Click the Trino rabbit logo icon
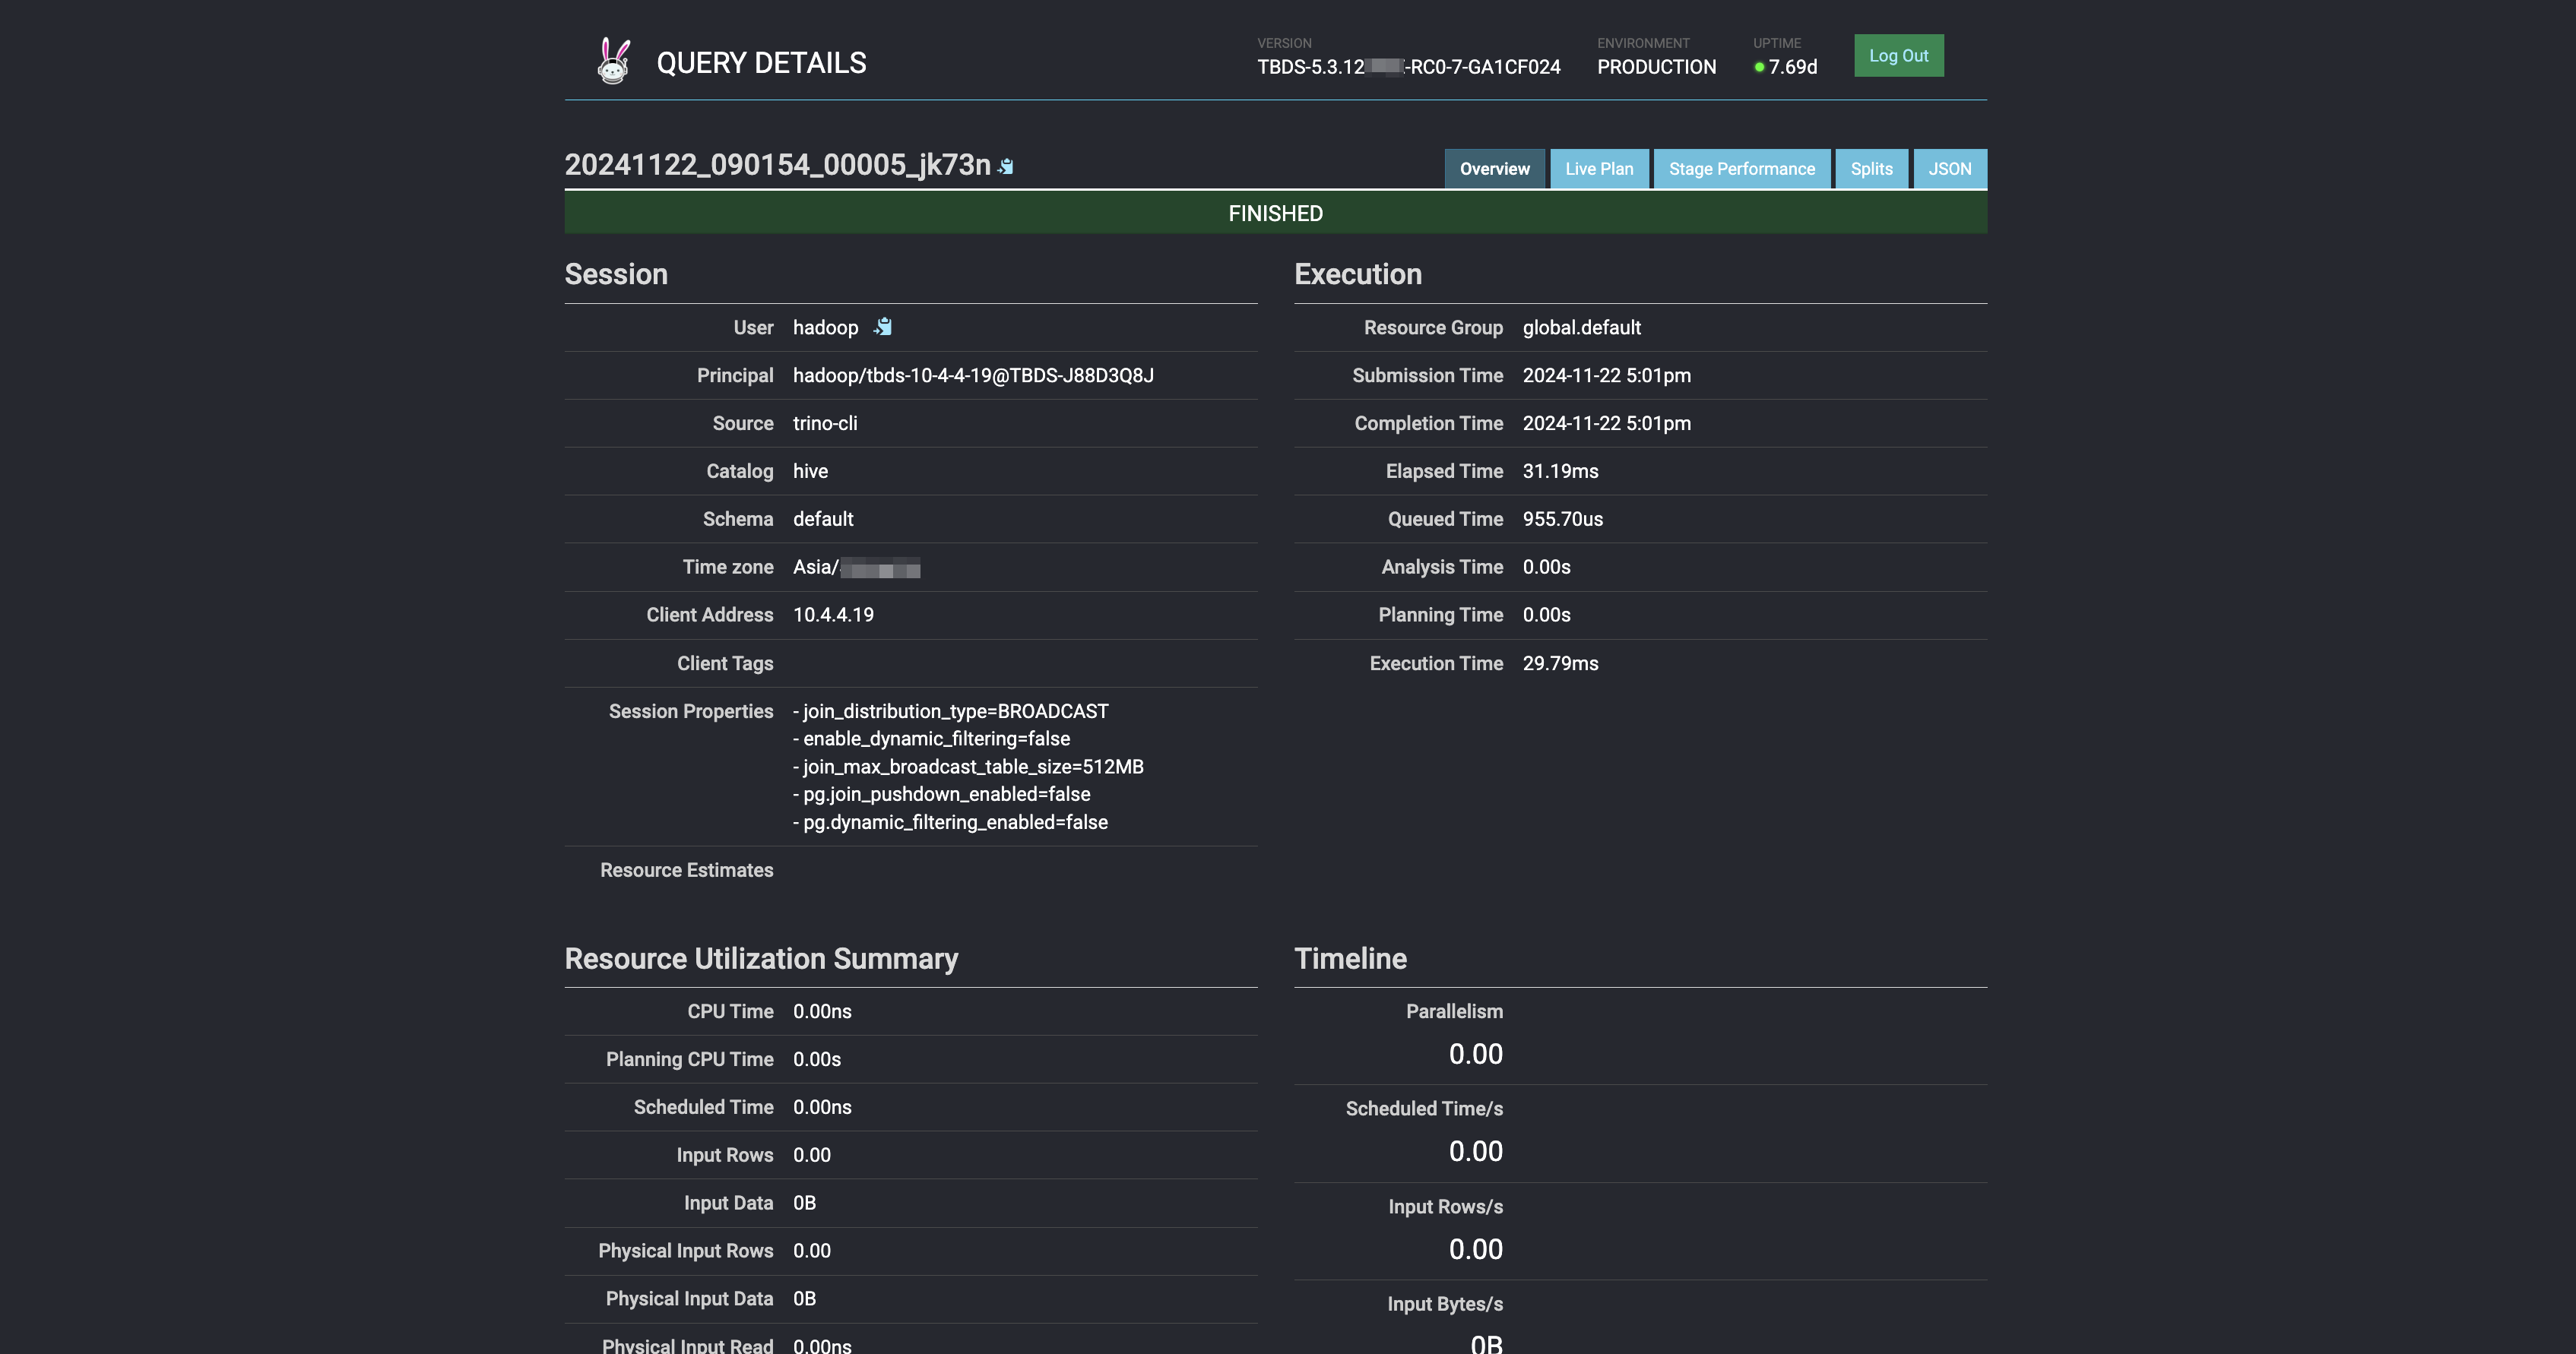Screen dimensions: 2576x1354 tap(613, 61)
